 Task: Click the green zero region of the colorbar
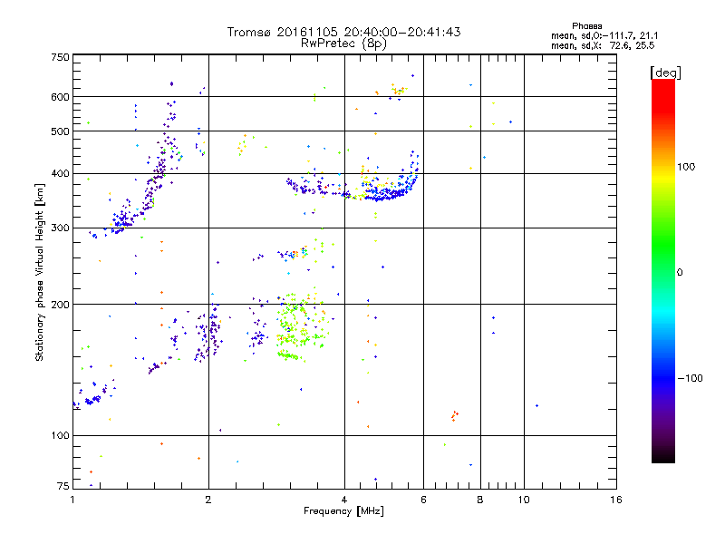tap(663, 271)
